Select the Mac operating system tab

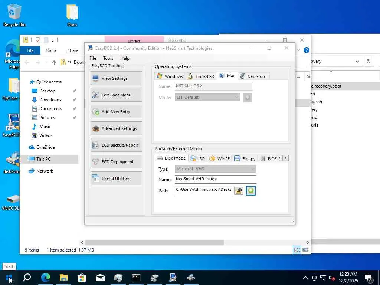tap(227, 76)
